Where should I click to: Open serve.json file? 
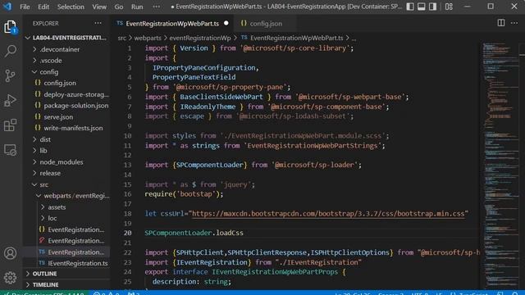pos(67,116)
